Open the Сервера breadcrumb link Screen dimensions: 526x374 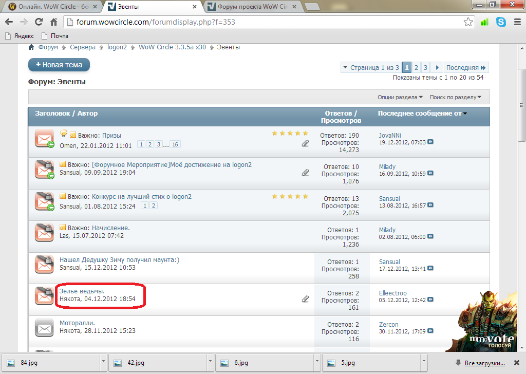(83, 47)
